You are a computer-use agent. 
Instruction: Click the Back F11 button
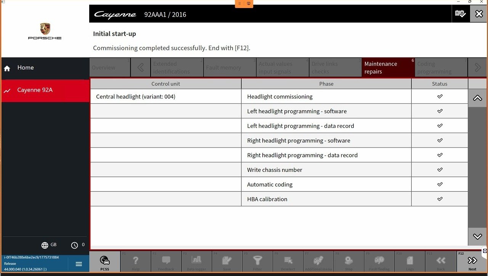(441, 262)
